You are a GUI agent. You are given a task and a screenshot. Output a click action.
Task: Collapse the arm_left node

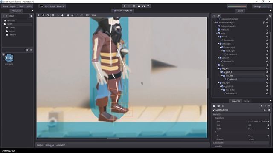click(x=218, y=58)
